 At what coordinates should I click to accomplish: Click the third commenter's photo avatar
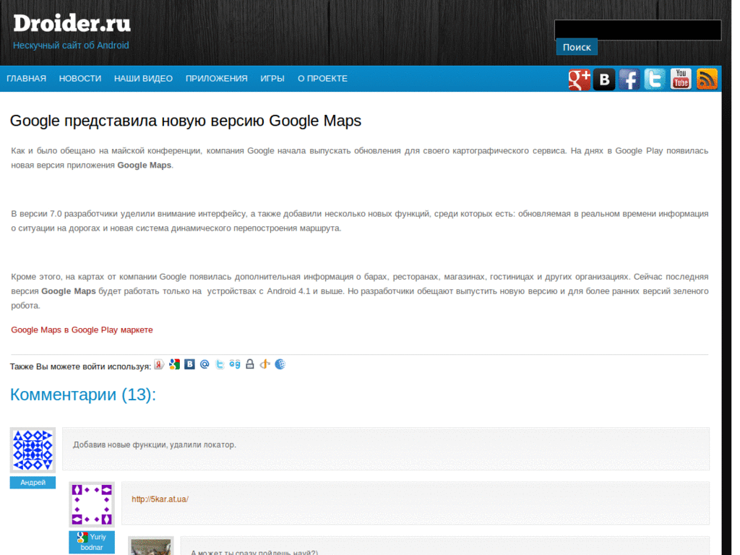[x=151, y=546]
